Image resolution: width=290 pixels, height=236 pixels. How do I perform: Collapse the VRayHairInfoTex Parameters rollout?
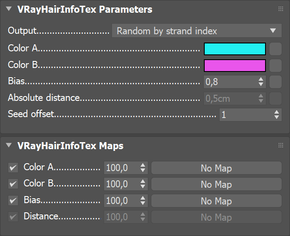click(9, 9)
